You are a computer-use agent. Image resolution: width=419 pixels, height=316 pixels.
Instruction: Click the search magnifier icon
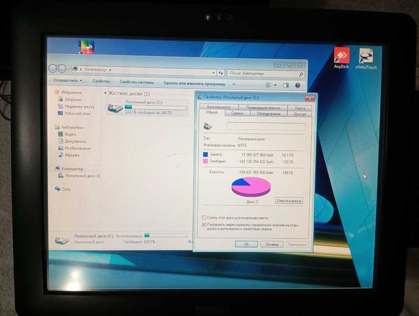(301, 74)
